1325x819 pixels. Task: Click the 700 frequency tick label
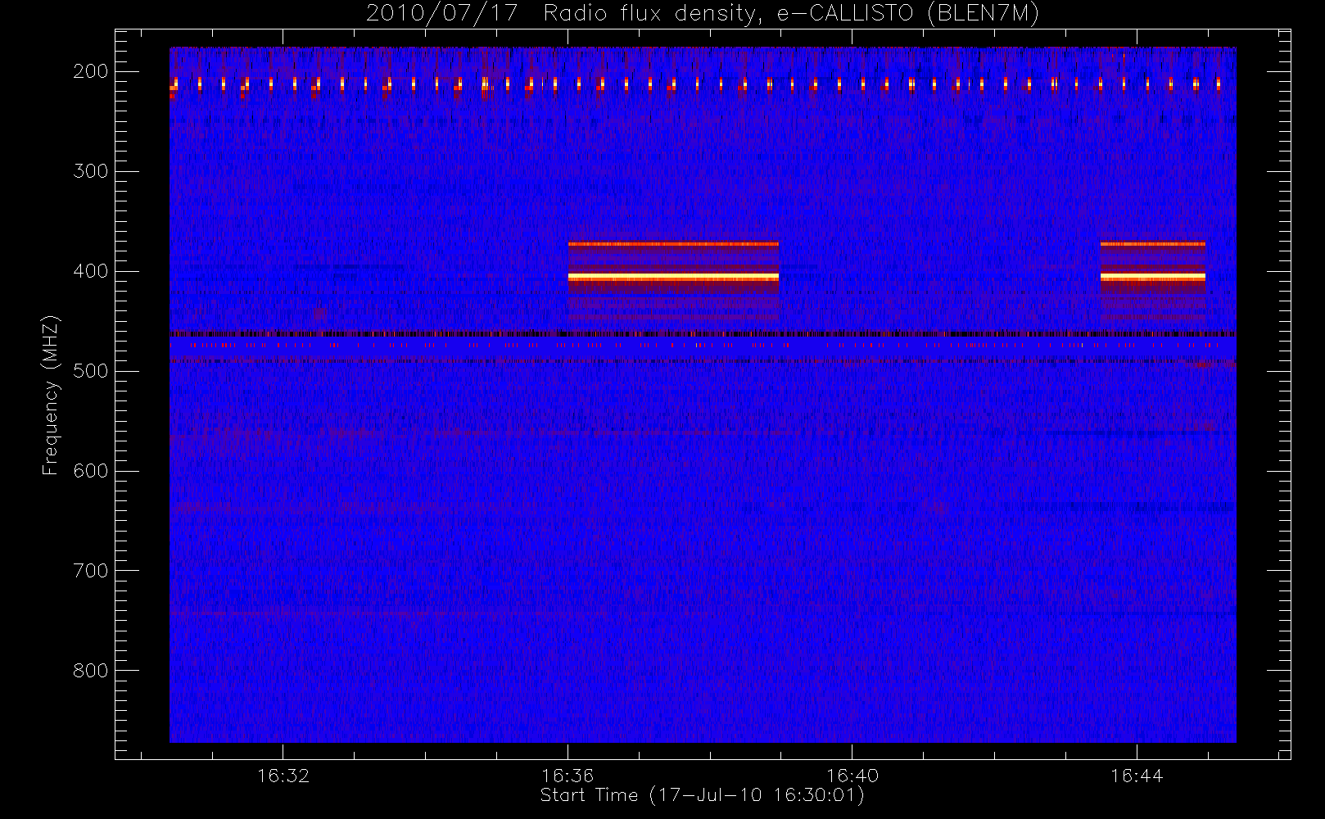click(91, 571)
